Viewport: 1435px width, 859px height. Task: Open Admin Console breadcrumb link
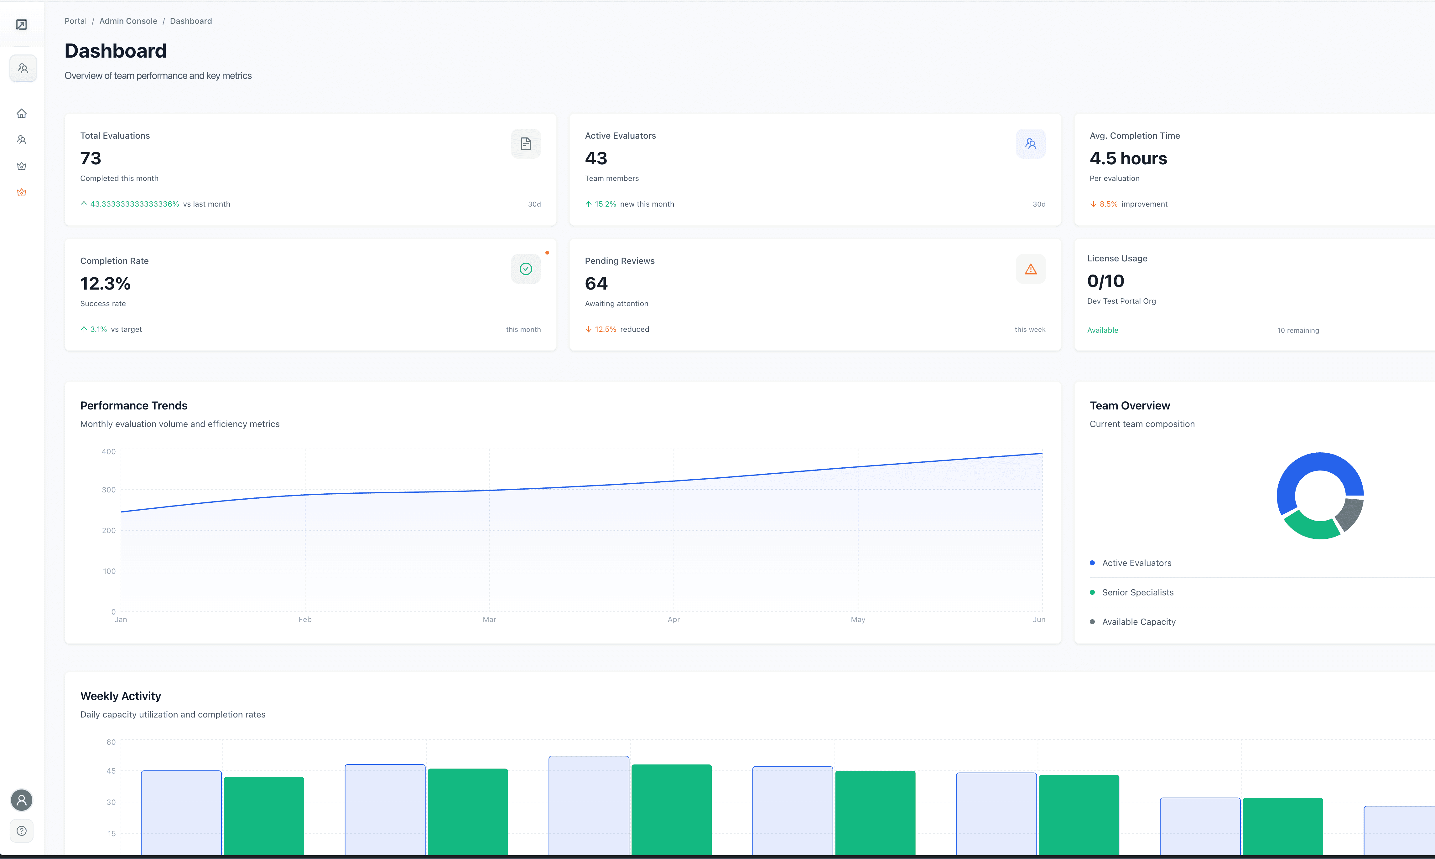tap(128, 21)
